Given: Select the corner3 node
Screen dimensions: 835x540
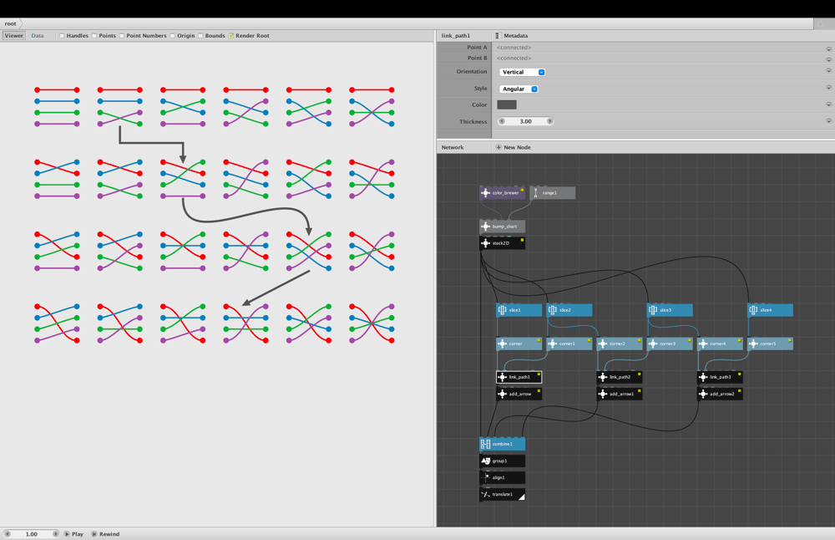Looking at the screenshot, I should [x=670, y=344].
